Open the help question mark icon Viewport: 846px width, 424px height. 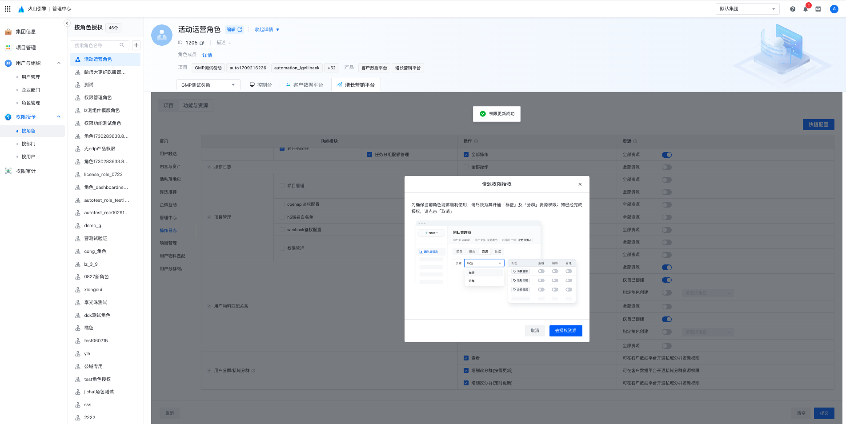click(x=793, y=9)
